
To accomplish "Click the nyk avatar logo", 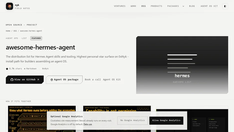I will 9,6.
